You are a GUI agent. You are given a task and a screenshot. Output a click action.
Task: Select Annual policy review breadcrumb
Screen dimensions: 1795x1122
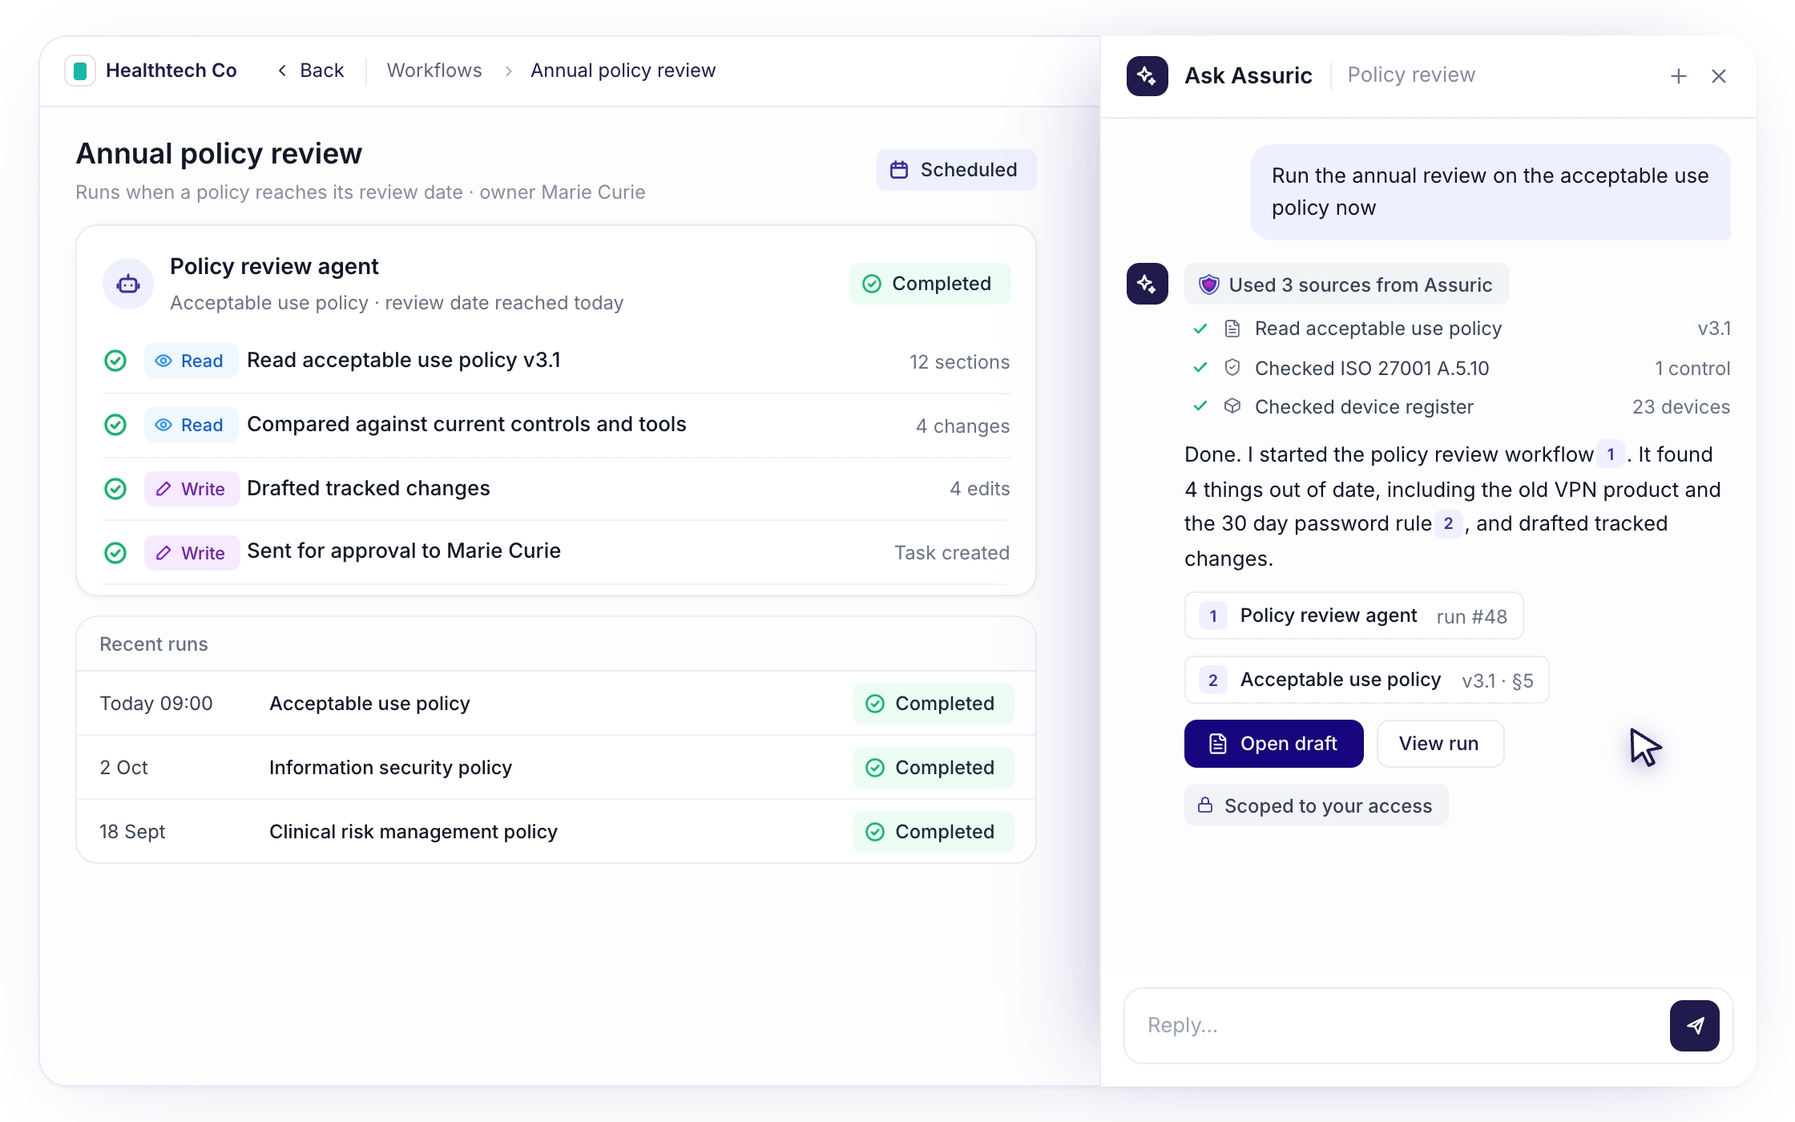[623, 71]
